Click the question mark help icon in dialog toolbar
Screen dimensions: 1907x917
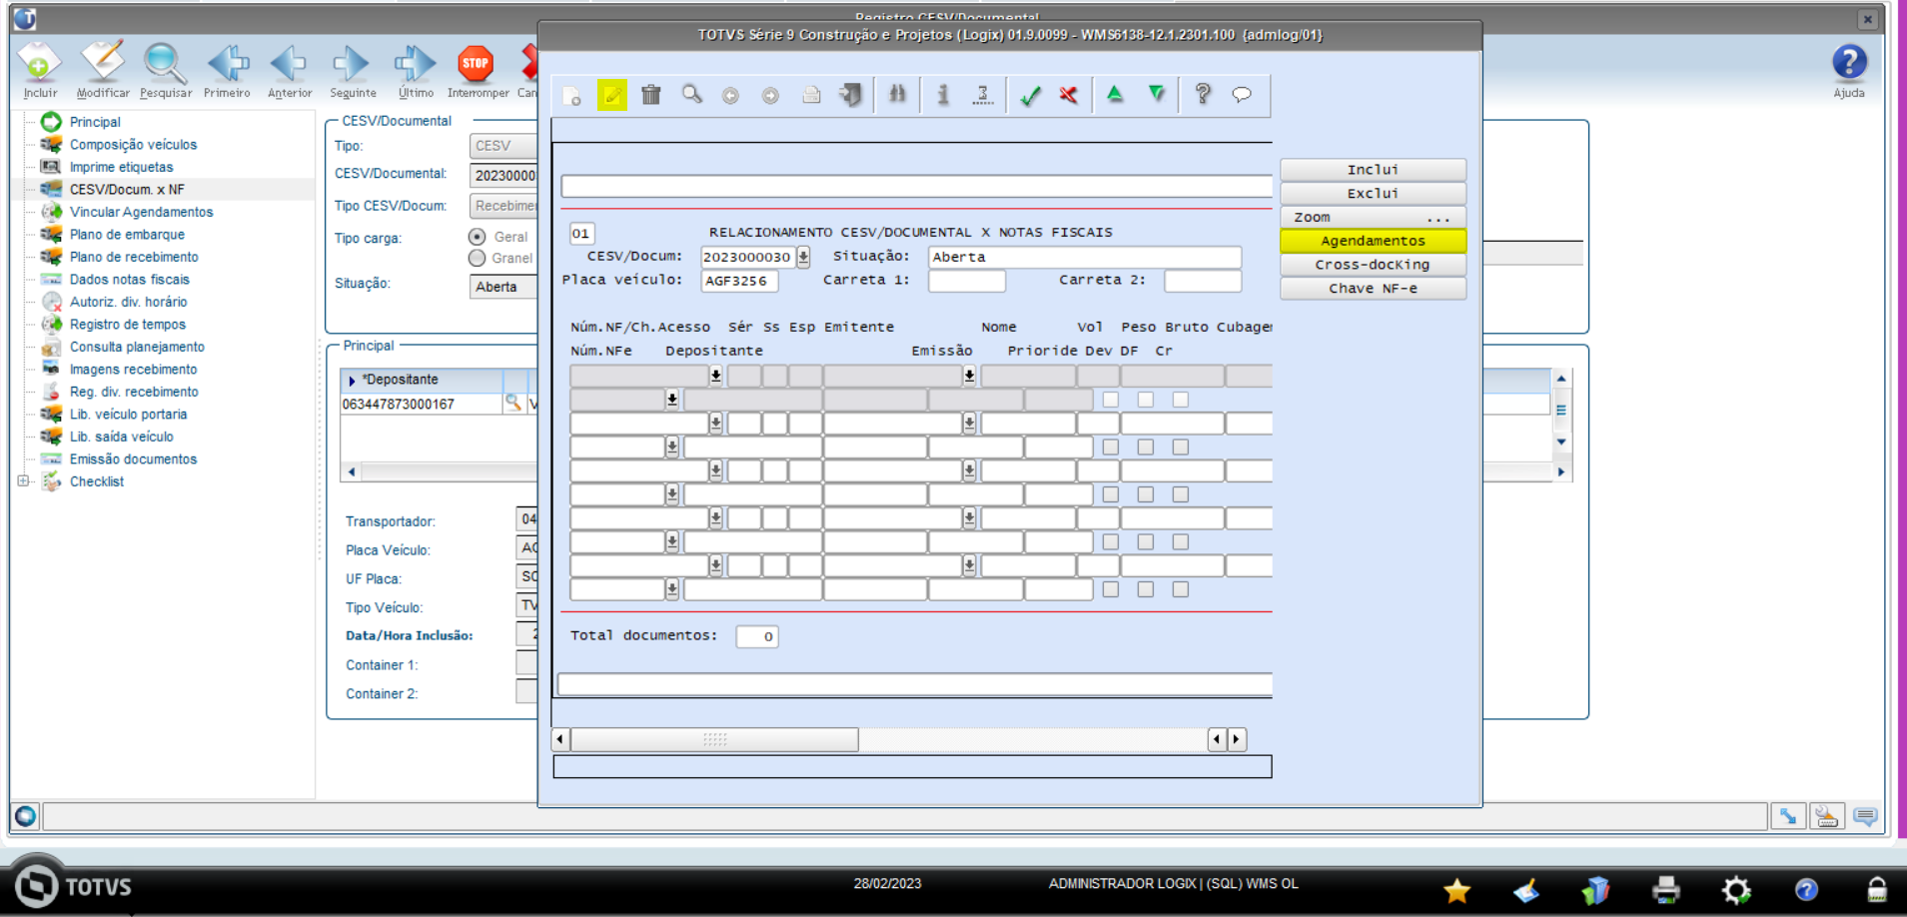pyautogui.click(x=1203, y=94)
